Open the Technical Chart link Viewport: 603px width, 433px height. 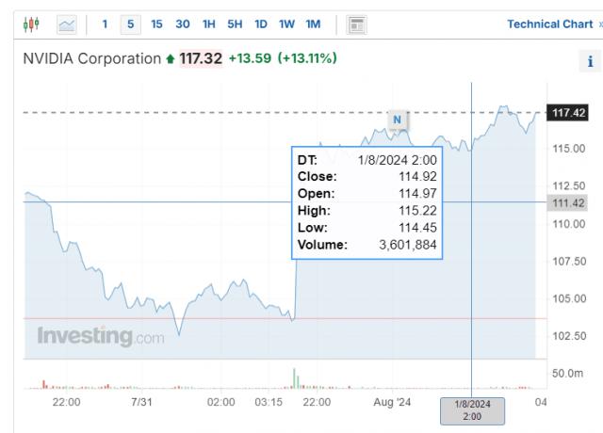pyautogui.click(x=549, y=24)
